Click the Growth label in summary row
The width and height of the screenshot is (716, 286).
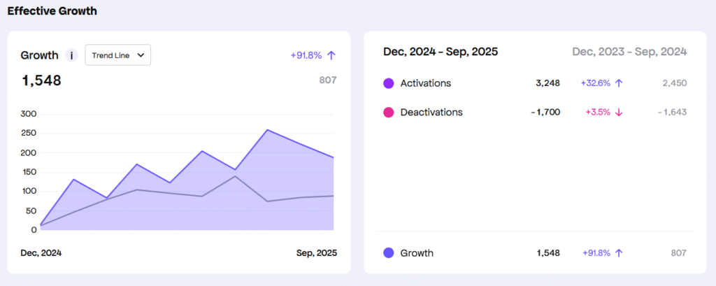click(x=417, y=253)
